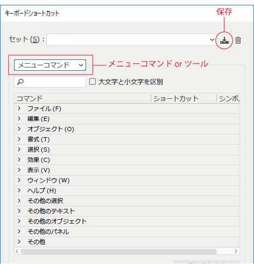Expand the その他のパネル row chevron

coord(19,232)
